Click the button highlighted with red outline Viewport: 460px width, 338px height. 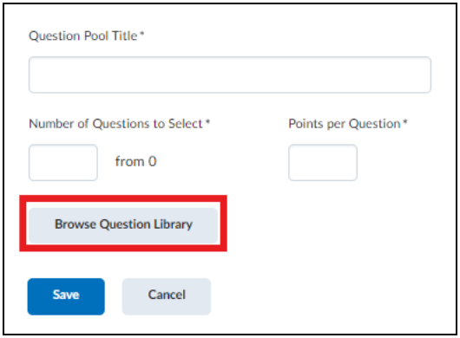[x=123, y=225]
